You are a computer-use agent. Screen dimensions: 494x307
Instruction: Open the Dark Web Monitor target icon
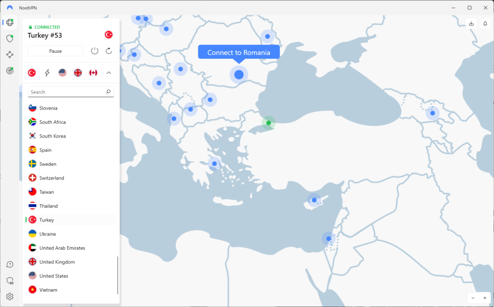coord(10,71)
